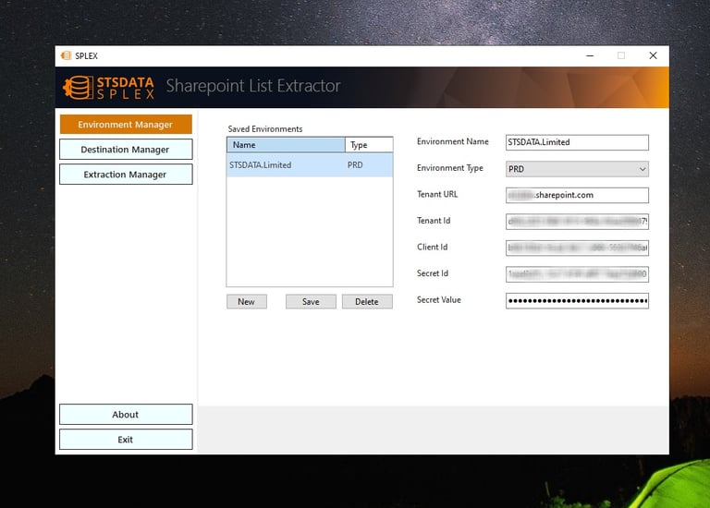Select the STSDATA.Limited row in Saved Environments
The height and width of the screenshot is (508, 710).
coord(310,165)
